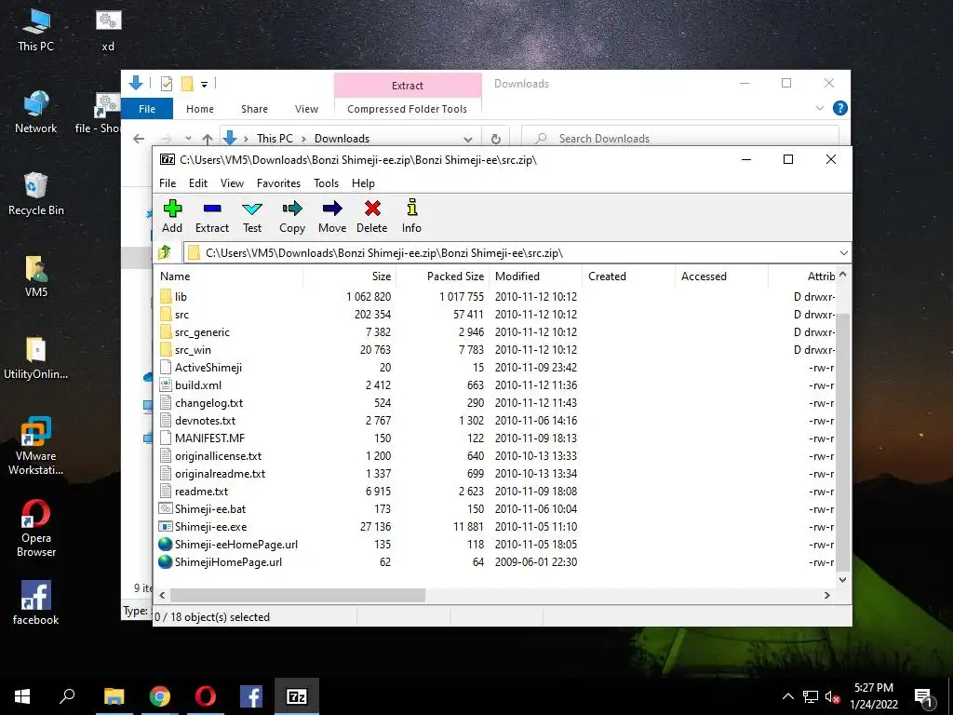
Task: Select the ActiveShimeji file
Action: (x=208, y=367)
